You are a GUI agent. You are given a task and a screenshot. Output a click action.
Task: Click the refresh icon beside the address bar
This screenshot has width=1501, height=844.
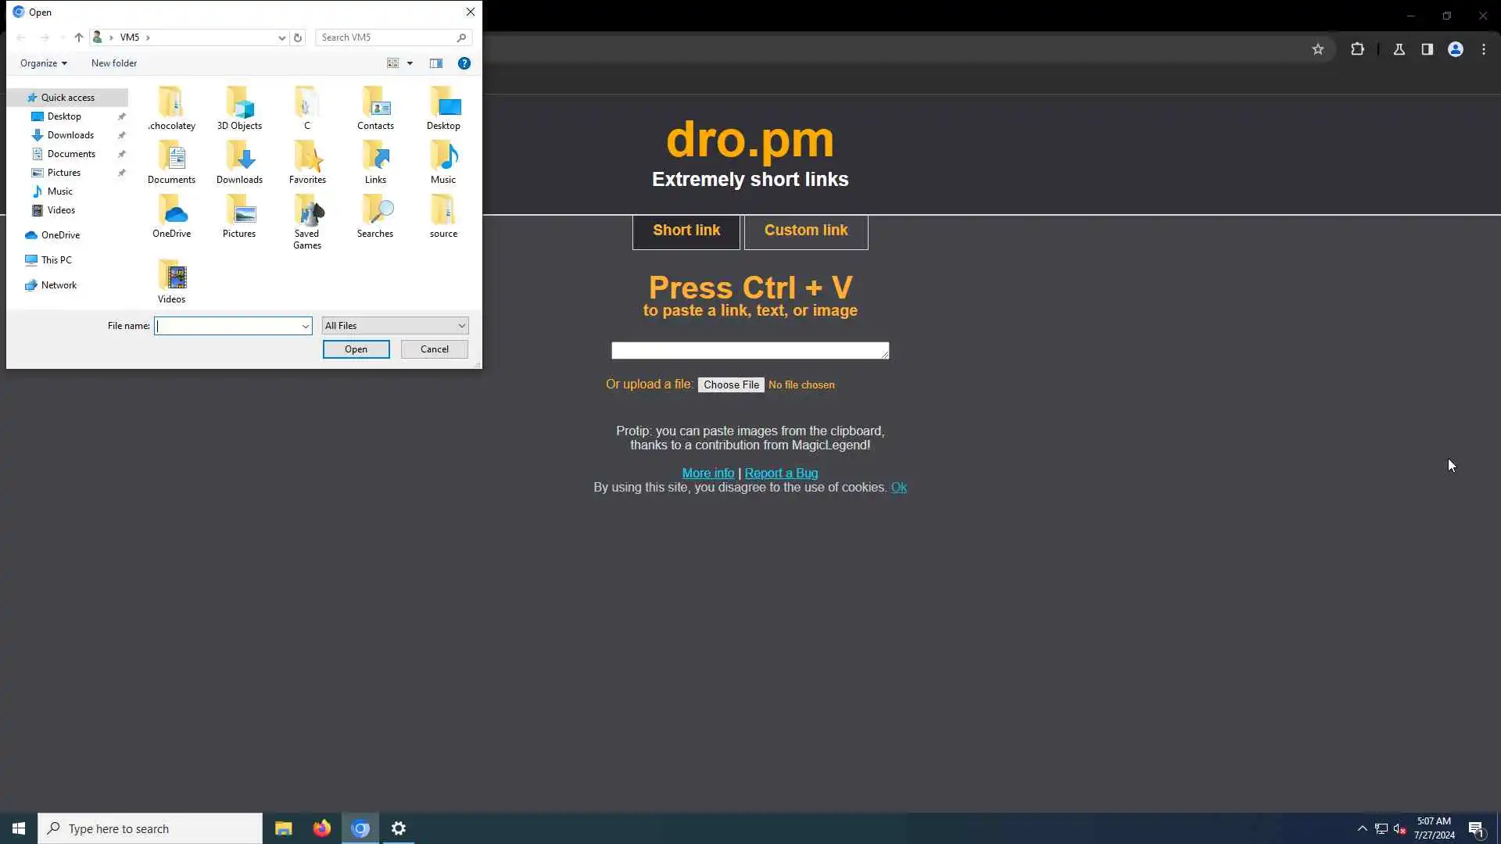298,38
